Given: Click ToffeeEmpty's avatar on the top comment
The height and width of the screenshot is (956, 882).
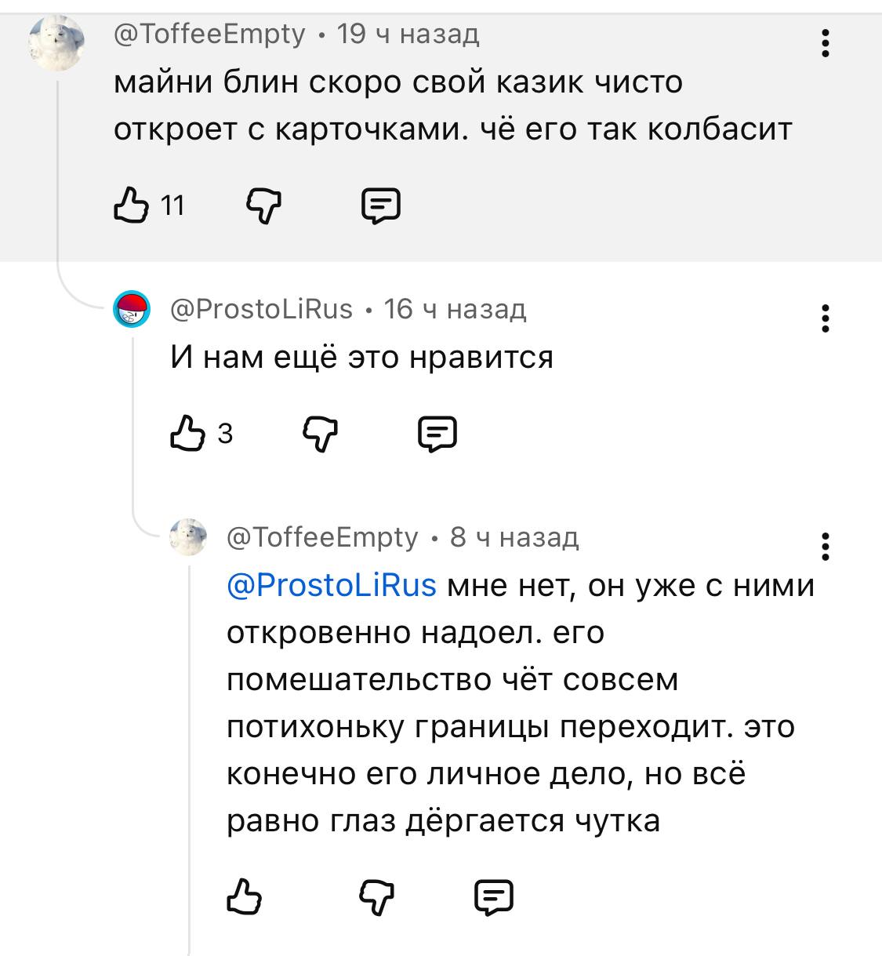Looking at the screenshot, I should coord(57,43).
